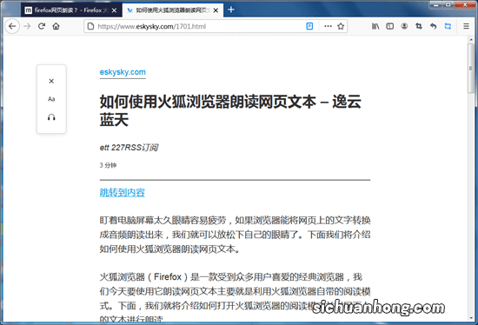Follow the 跳转到内容 link
Viewport: 478px width, 325px height.
(123, 192)
